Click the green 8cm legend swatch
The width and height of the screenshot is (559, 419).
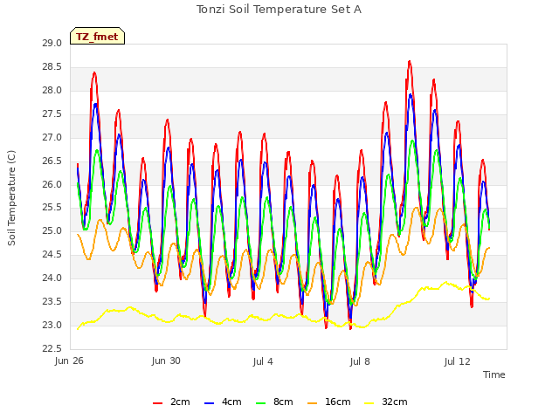261,403
